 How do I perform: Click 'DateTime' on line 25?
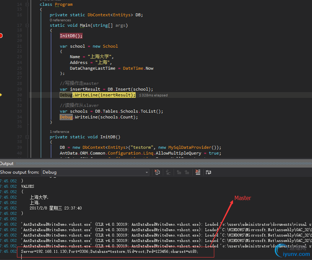(x=133, y=68)
